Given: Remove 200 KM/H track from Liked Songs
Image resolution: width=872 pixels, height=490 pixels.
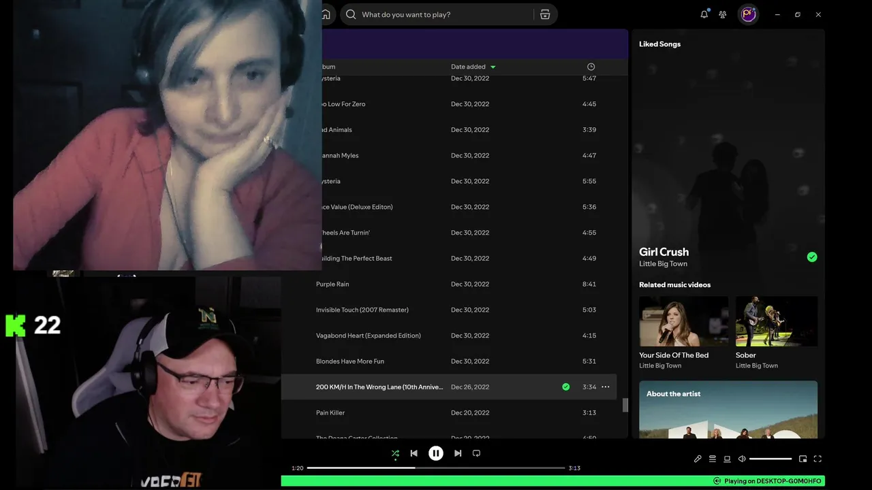Looking at the screenshot, I should [x=565, y=387].
